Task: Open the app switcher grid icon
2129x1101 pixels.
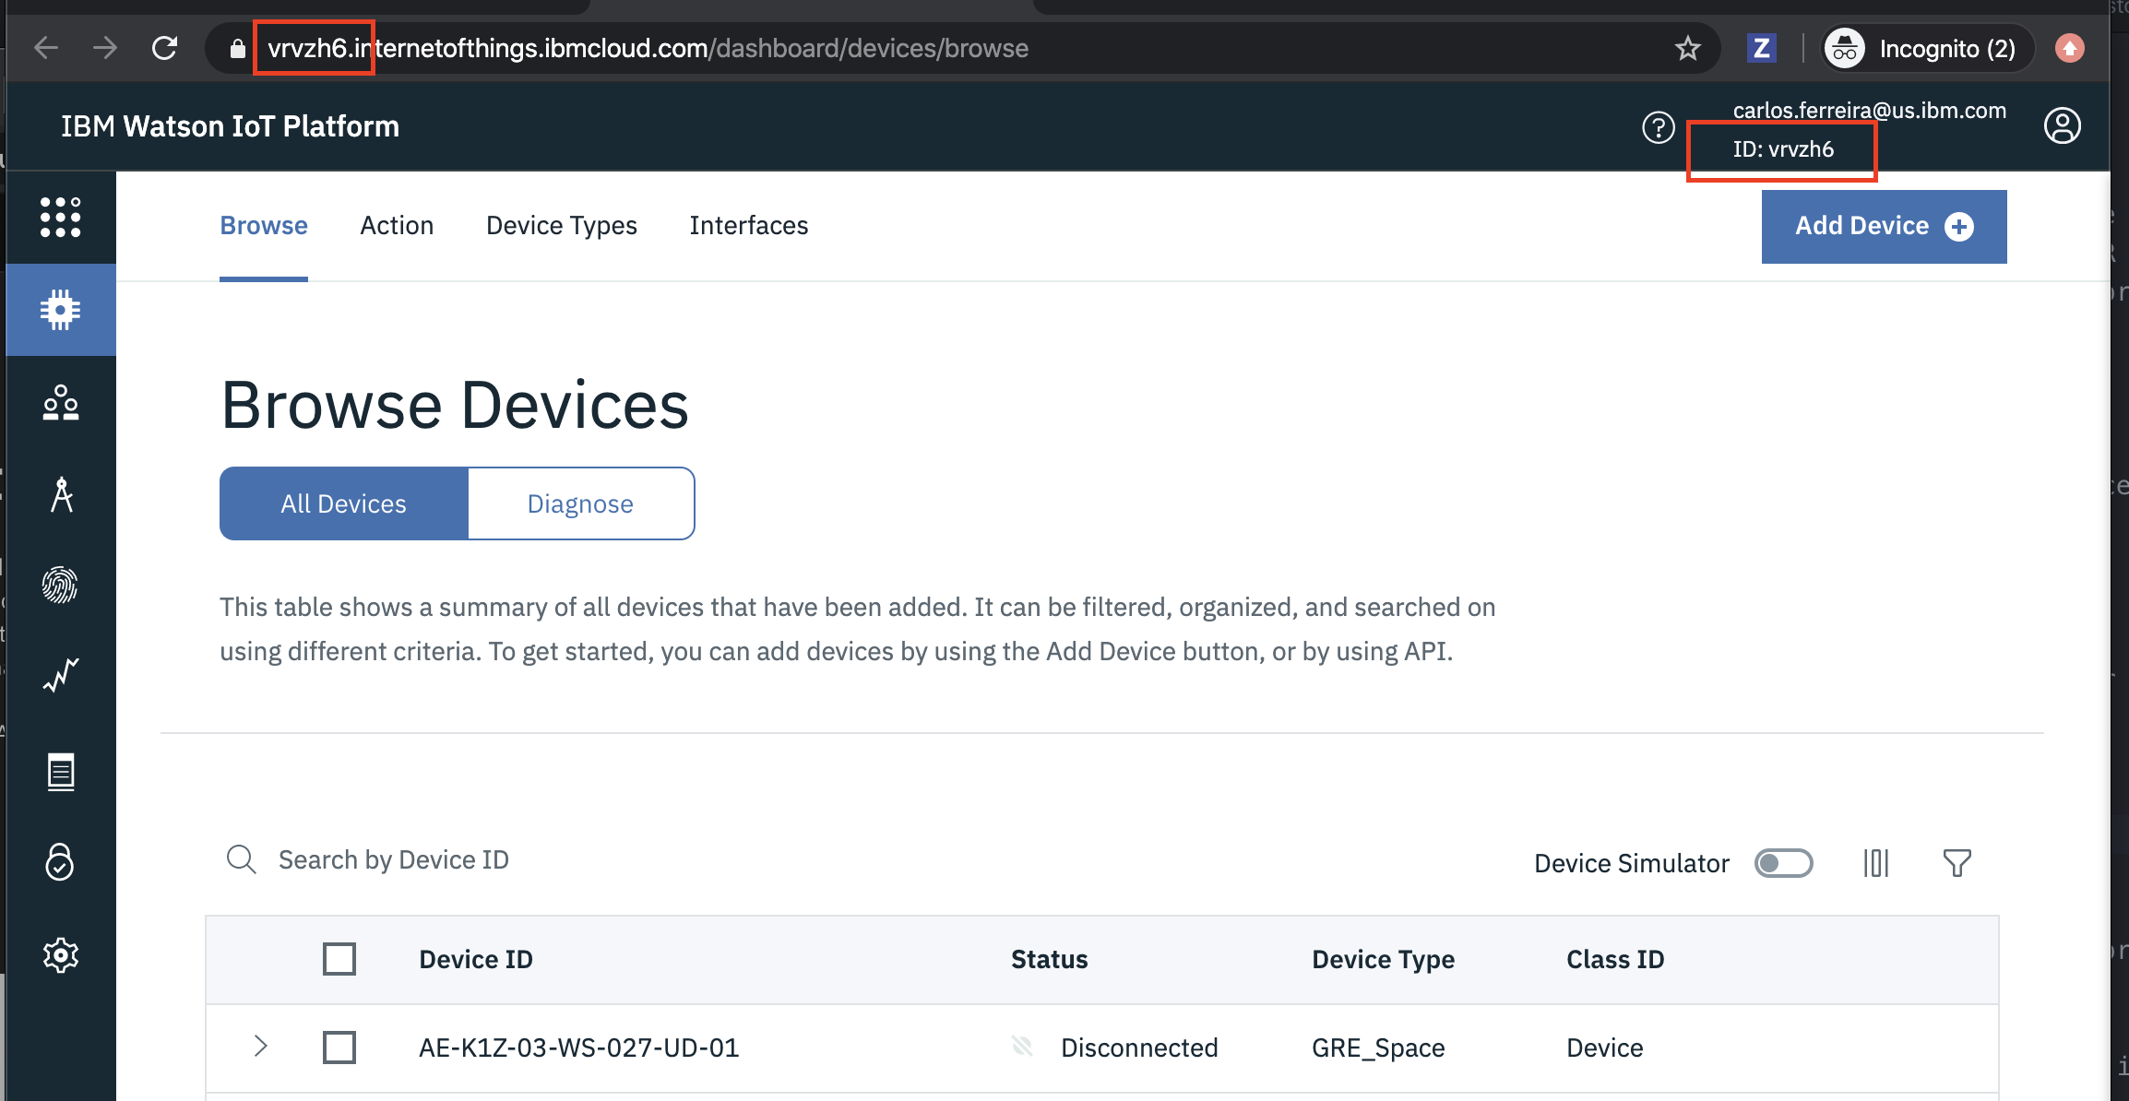Action: (61, 218)
